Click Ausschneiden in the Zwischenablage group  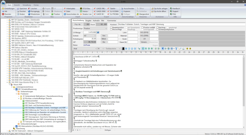[x=128, y=9]
